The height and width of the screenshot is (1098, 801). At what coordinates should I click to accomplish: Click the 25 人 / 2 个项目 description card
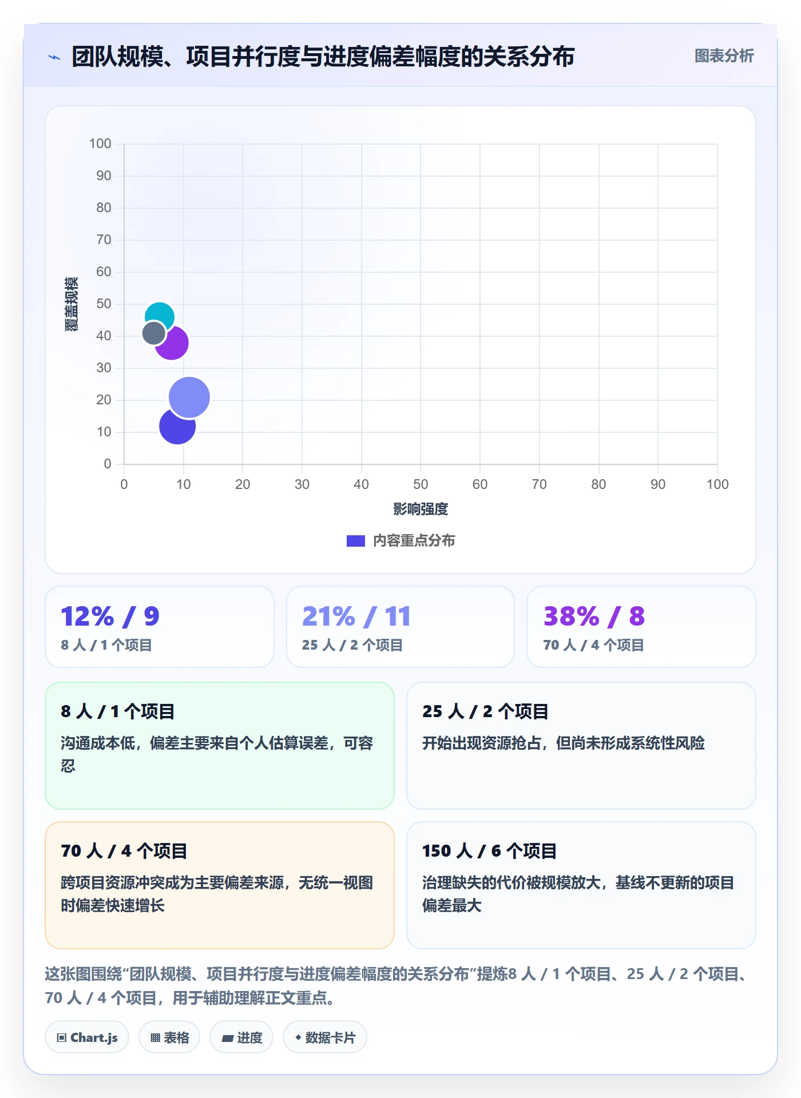coord(581,746)
